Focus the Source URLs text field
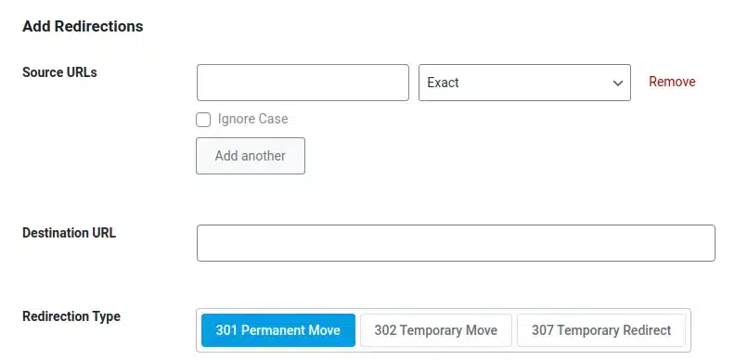Image resolution: width=735 pixels, height=360 pixels. [x=303, y=83]
